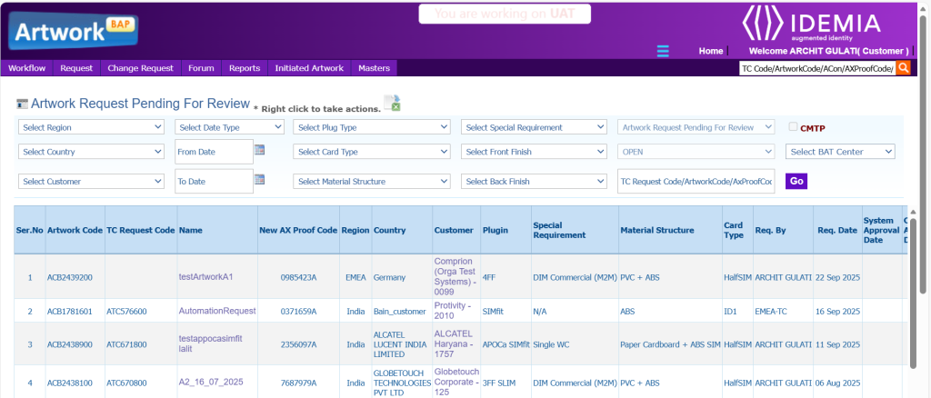Open the Select Special Requirement dropdown
Image resolution: width=931 pixels, height=398 pixels.
[534, 127]
